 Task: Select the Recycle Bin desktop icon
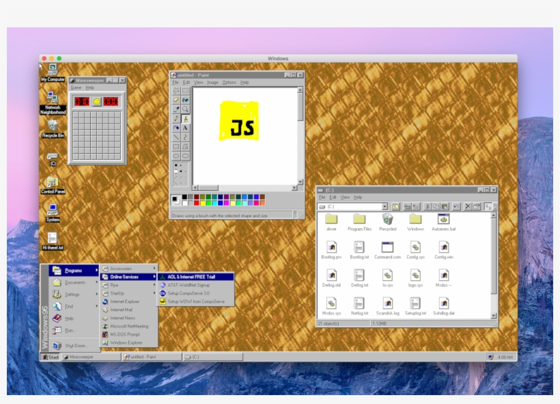coord(53,129)
